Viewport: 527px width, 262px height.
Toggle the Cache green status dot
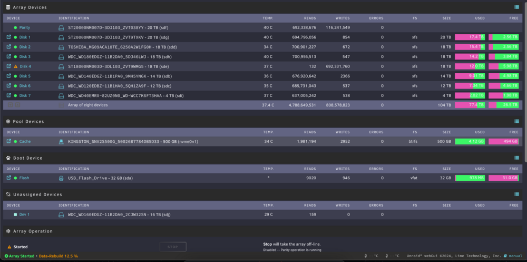pos(15,142)
